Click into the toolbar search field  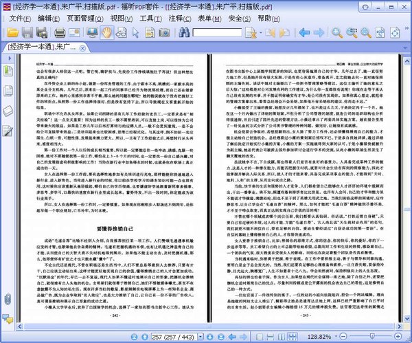click(217, 32)
